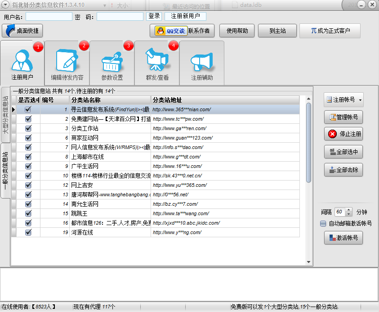The height and width of the screenshot is (312, 379).
Task: Click the 桌面快捷 blue arrow icon
Action: [x=10, y=31]
